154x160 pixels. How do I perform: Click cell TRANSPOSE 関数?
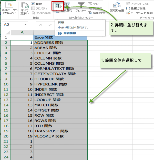click(60, 131)
